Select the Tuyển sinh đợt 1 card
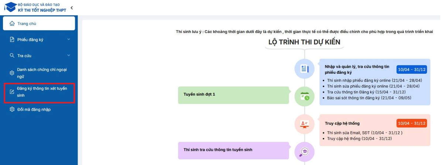The height and width of the screenshot is (165, 441). [x=233, y=95]
